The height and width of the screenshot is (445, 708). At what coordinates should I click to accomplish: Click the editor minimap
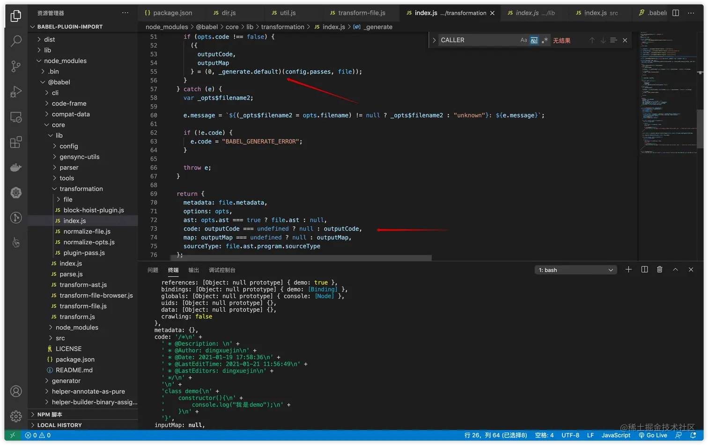click(x=667, y=93)
